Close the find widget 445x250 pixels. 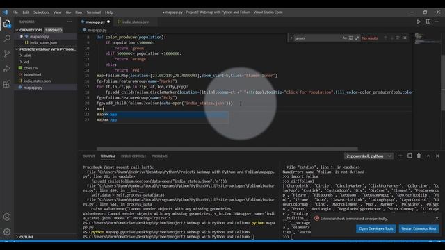405,38
